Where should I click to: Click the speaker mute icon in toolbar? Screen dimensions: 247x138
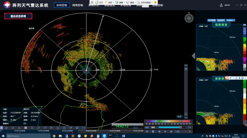click(13, 128)
